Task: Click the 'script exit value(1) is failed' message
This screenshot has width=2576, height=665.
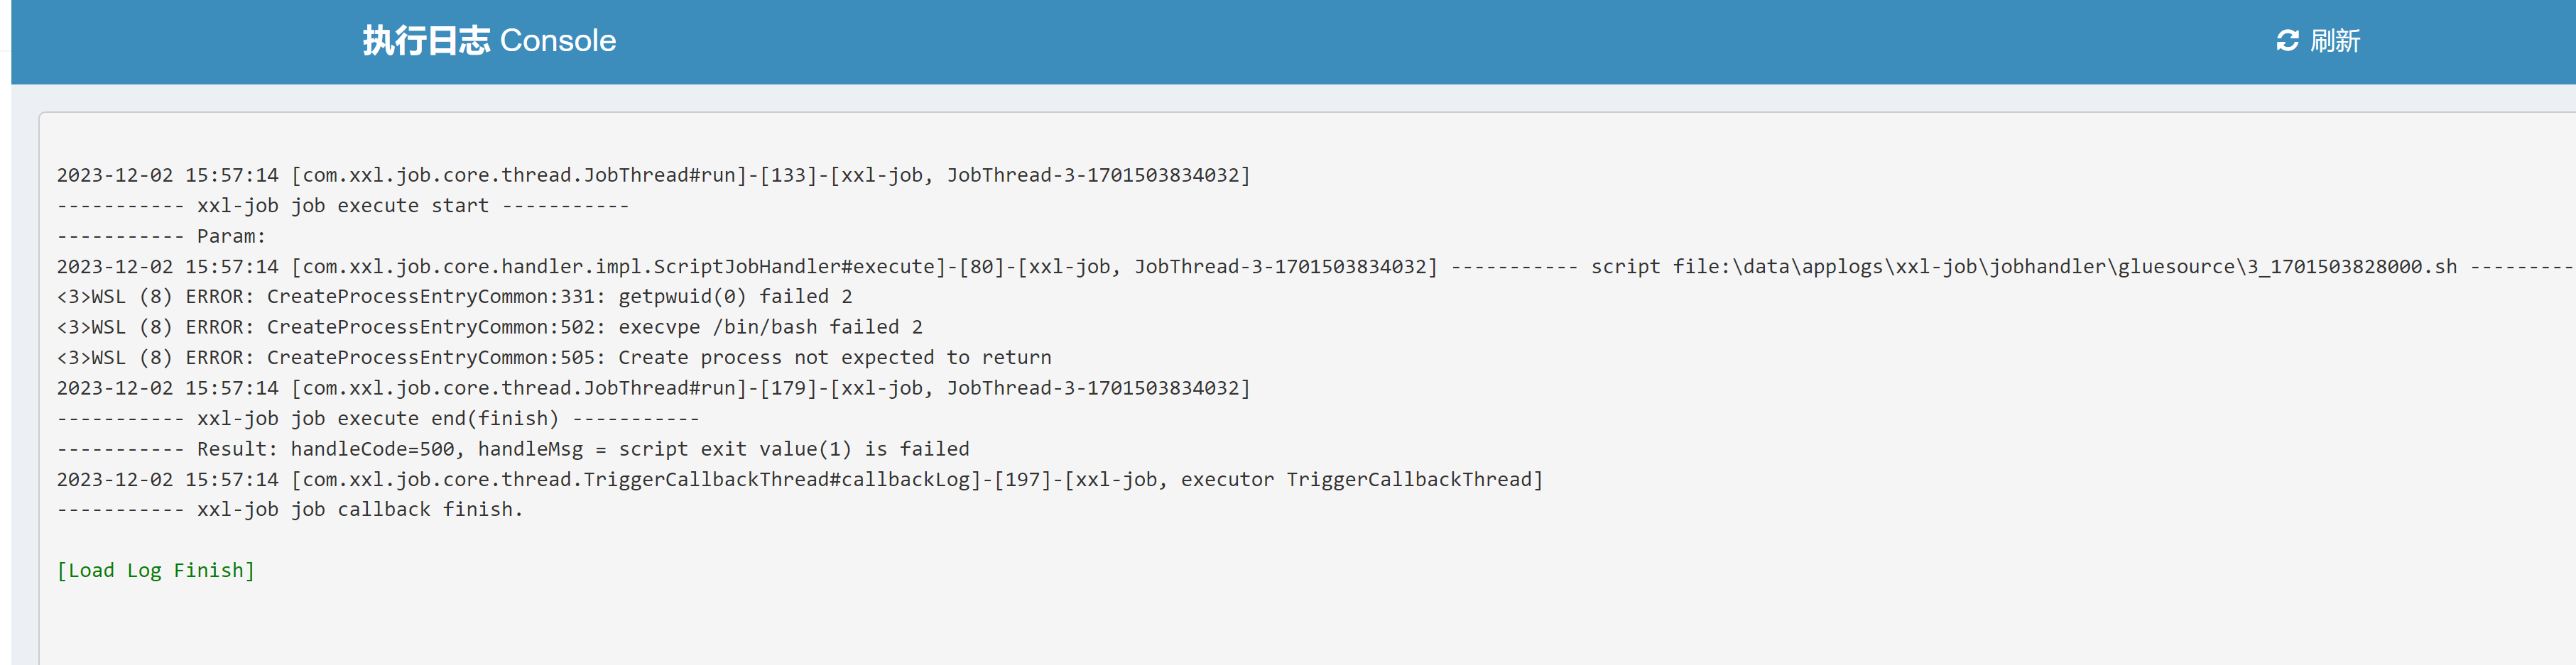Action: tap(793, 450)
